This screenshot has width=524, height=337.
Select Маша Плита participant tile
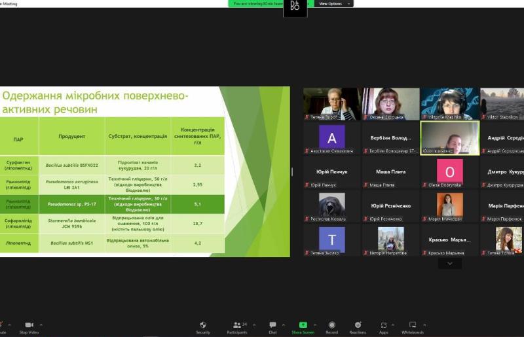point(390,172)
